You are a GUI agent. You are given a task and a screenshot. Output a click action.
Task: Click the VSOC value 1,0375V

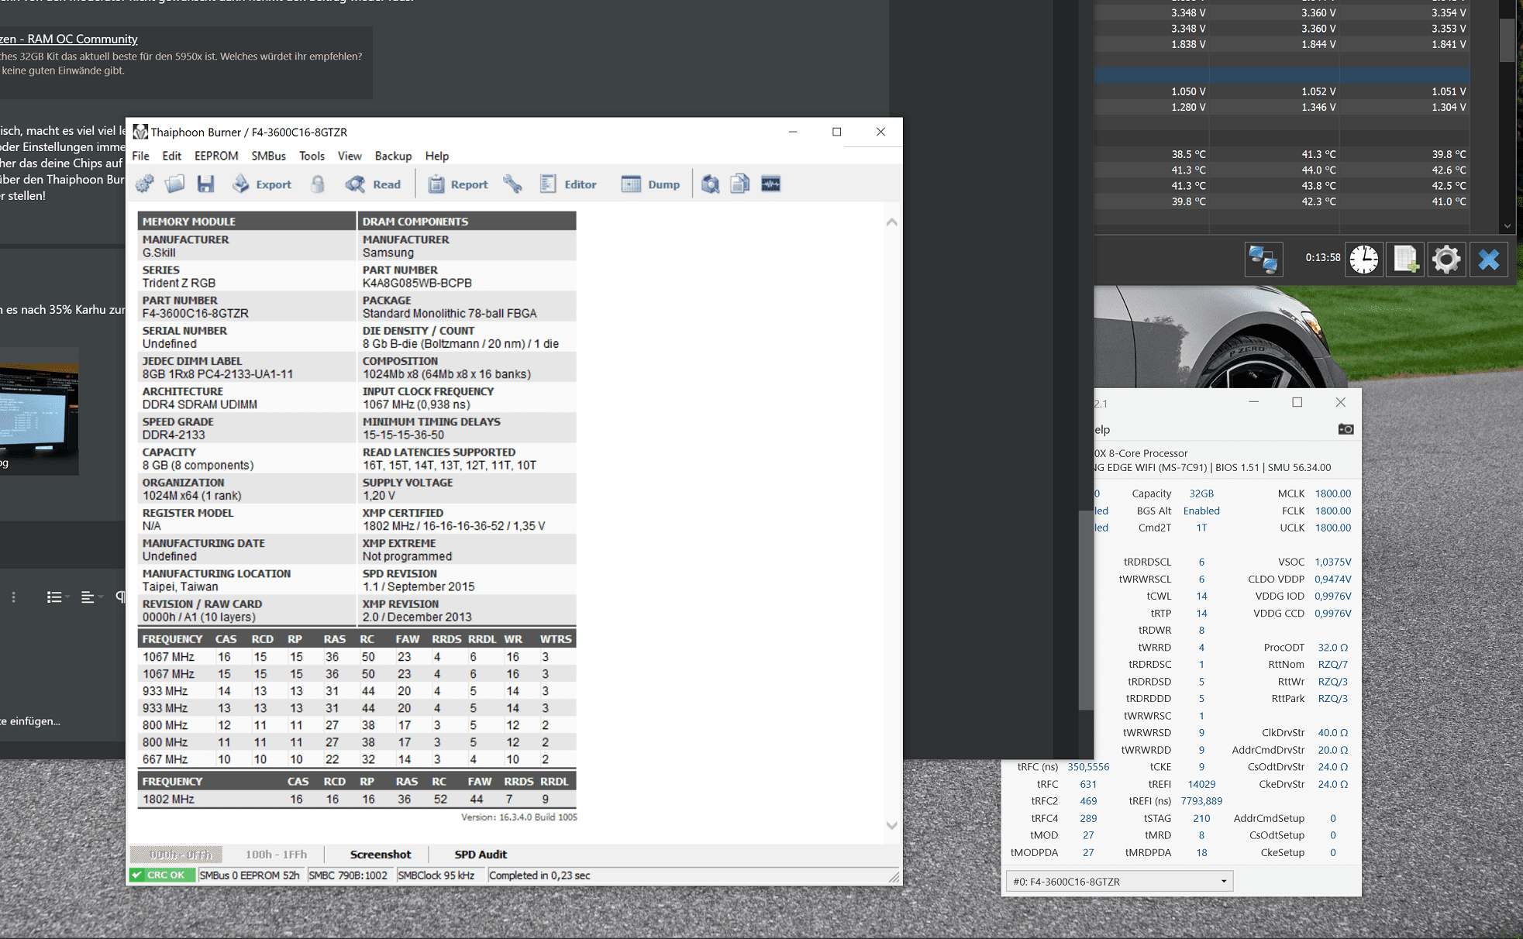coord(1332,562)
